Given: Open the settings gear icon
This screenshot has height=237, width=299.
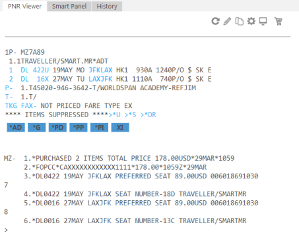Looking at the screenshot, I should [x=251, y=21].
